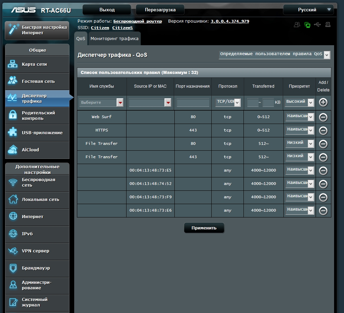Delete rule for MAC 00:04:13:48:73:E5
Screen dimensions: 344x313
click(x=323, y=171)
